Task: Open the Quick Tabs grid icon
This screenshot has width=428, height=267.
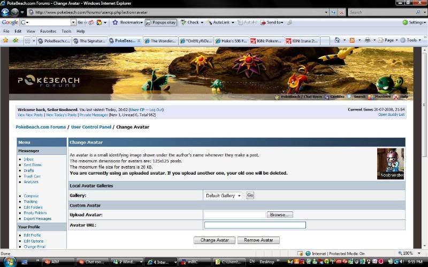Action: (x=28, y=41)
